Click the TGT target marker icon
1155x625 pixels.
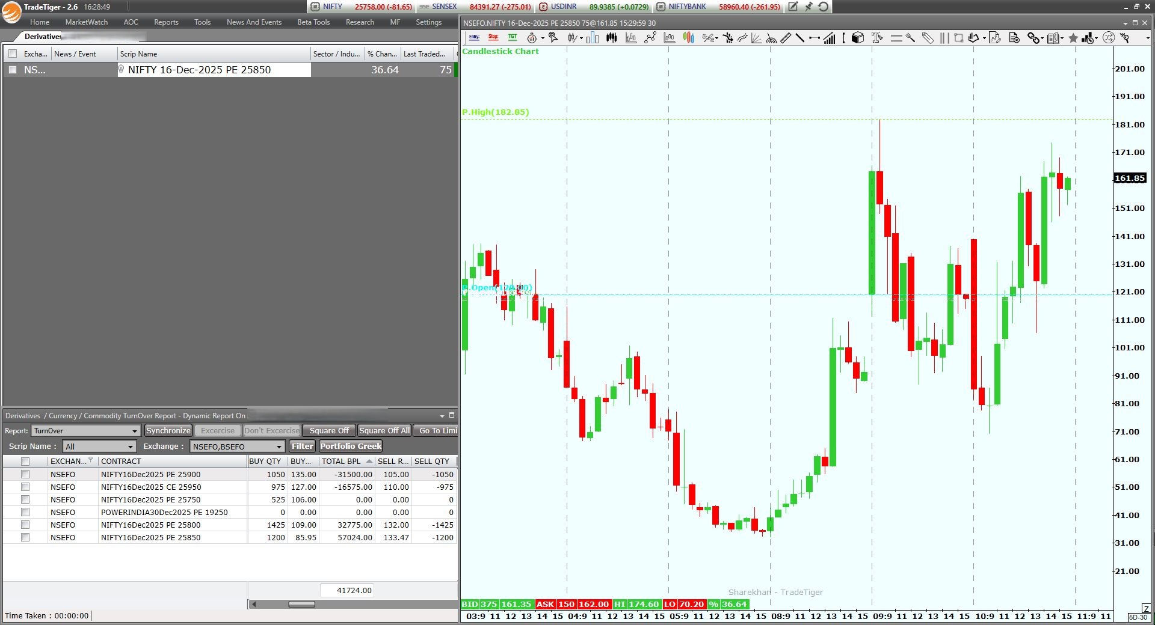513,38
